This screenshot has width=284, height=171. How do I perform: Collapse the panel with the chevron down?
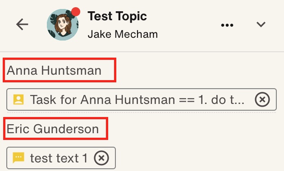pos(261,24)
